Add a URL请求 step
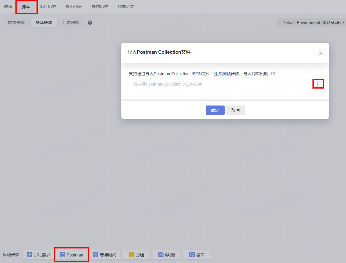The height and width of the screenshot is (263, 346). coord(38,255)
